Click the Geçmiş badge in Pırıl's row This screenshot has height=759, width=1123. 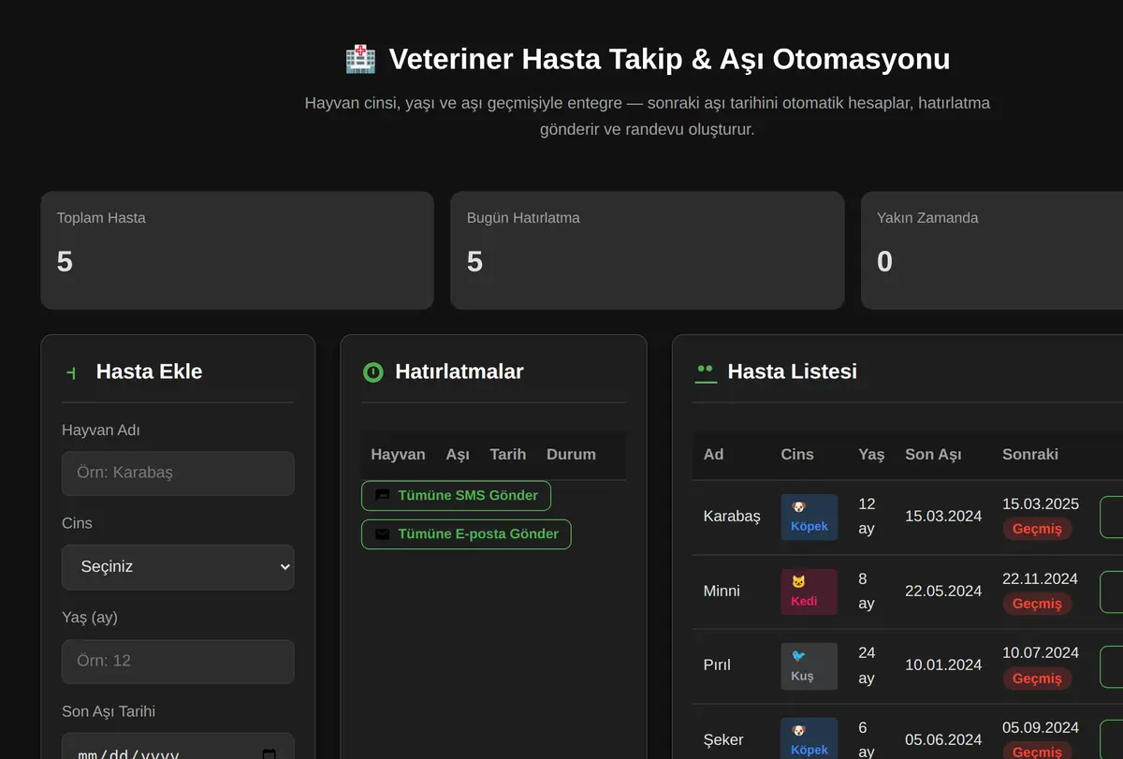[1037, 679]
